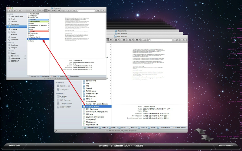This screenshot has width=242, height=151.
Task: Open the action gear dropdown in rear window
Action: click(138, 40)
